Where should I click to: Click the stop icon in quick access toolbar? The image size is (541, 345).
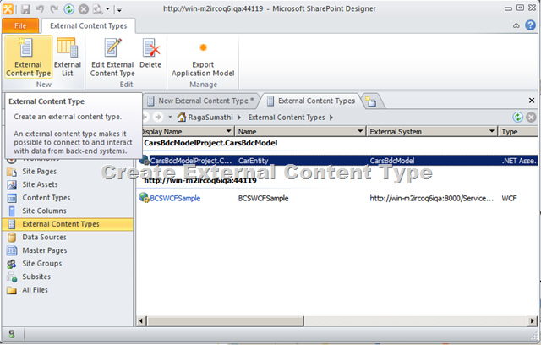tap(83, 8)
